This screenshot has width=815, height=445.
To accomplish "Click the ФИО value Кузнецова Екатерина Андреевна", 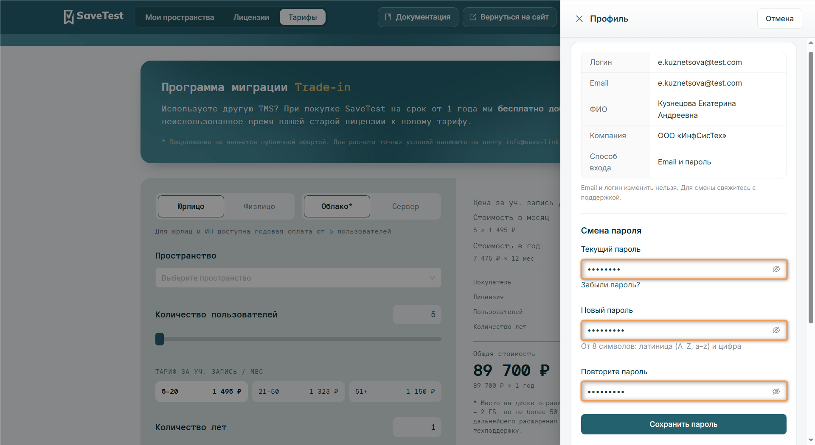I will [x=697, y=109].
